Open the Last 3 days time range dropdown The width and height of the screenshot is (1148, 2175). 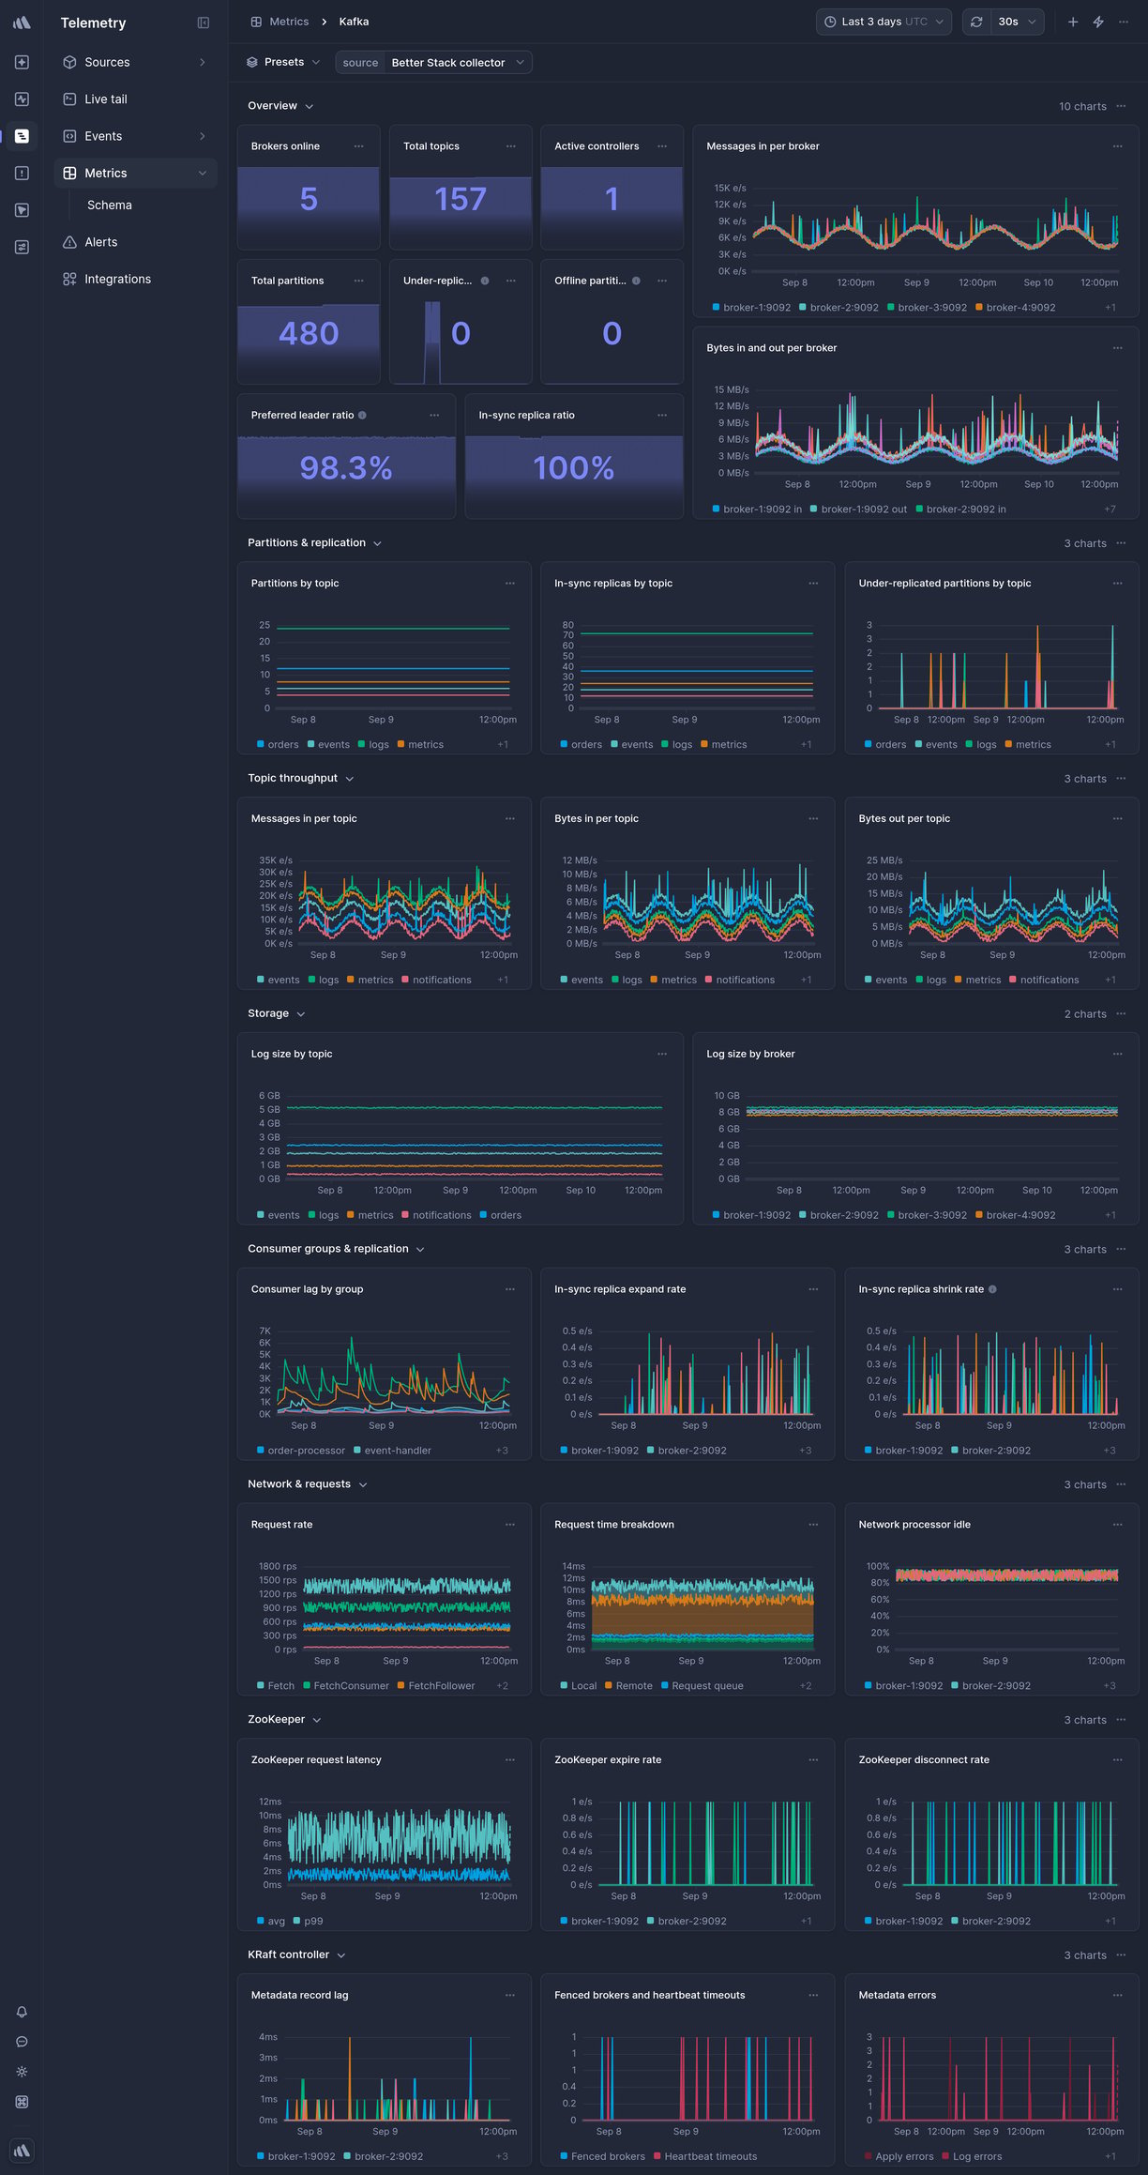click(x=884, y=22)
